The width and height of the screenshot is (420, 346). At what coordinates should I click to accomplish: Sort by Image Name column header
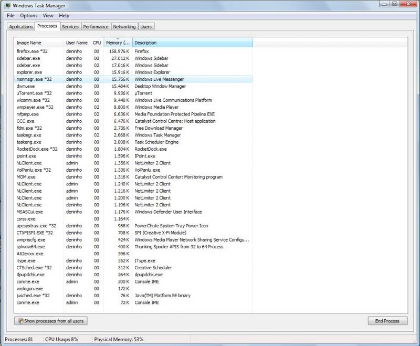[x=39, y=43]
